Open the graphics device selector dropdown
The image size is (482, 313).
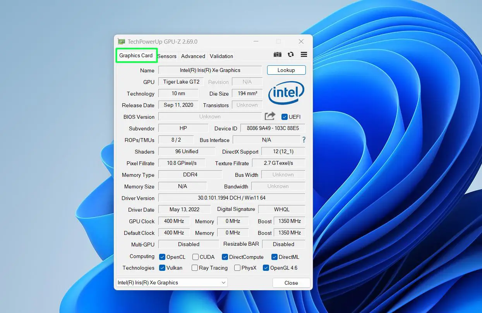(x=223, y=282)
